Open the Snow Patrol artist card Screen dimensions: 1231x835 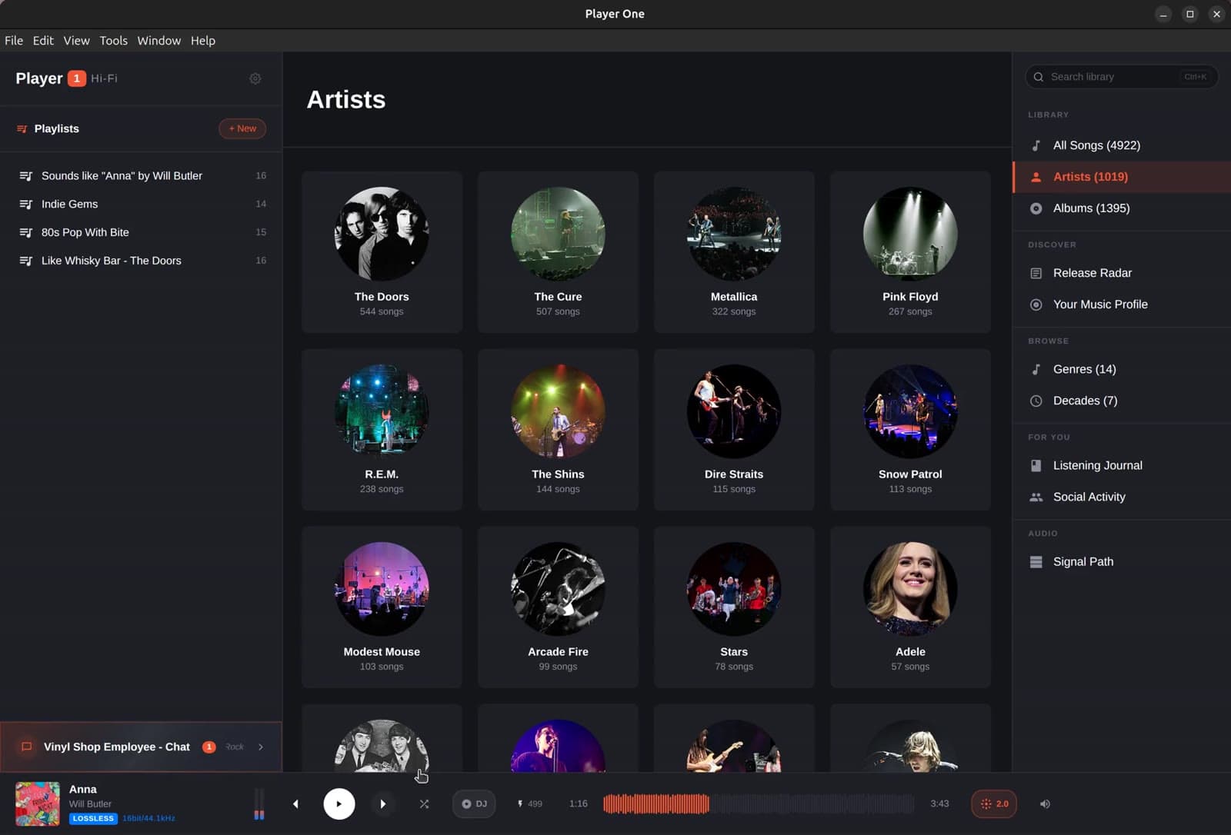[x=910, y=430]
